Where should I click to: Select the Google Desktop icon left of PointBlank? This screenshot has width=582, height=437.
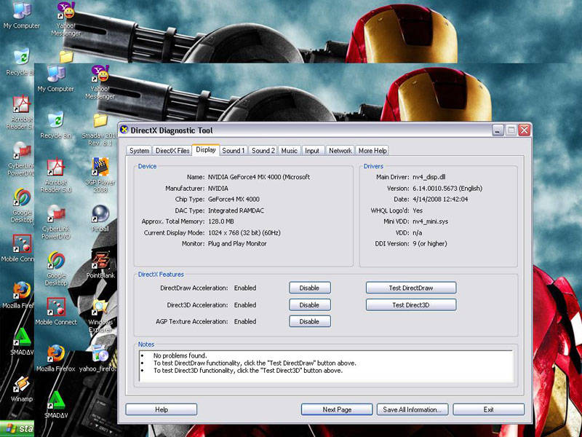pyautogui.click(x=56, y=268)
